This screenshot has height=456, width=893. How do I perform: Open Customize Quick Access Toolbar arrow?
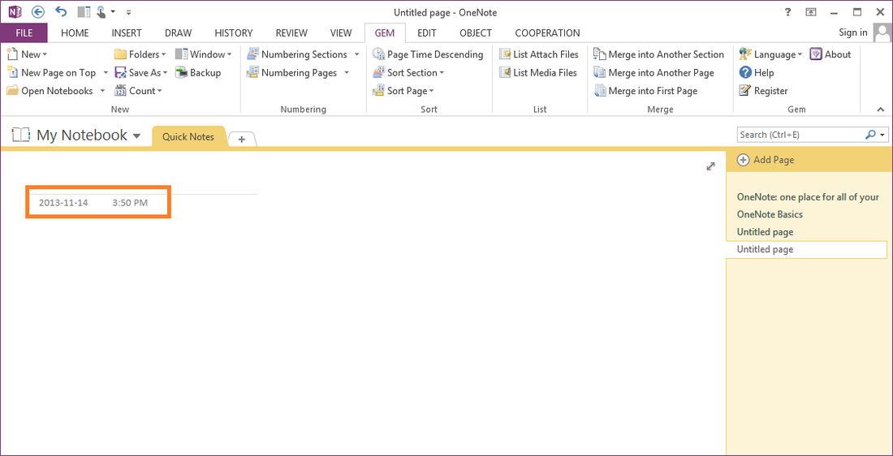pos(129,12)
